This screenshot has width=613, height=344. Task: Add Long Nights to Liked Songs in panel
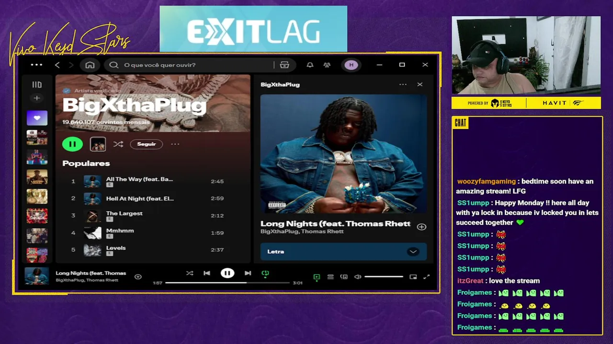[x=421, y=227]
